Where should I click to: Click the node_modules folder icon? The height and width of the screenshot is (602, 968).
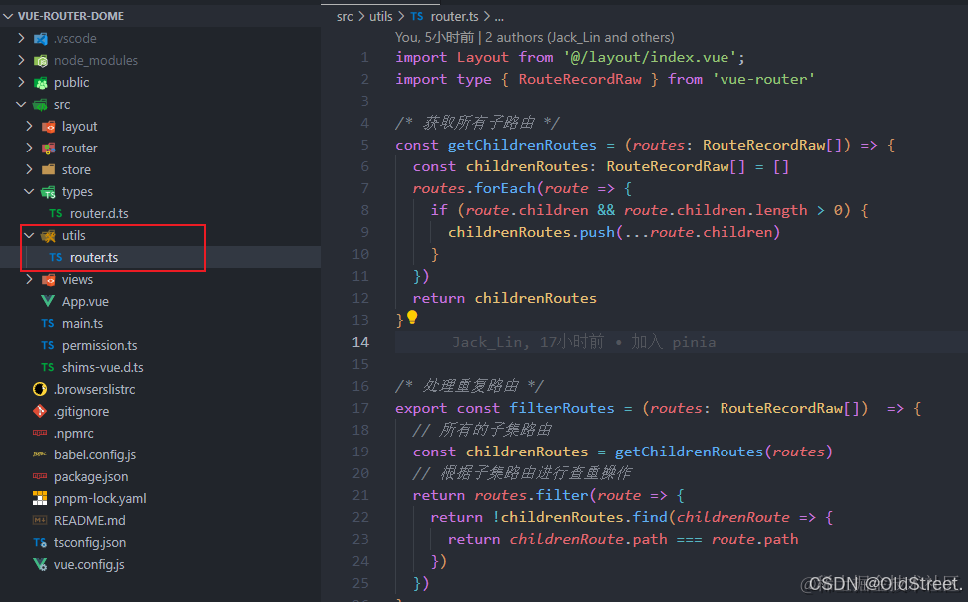(41, 61)
